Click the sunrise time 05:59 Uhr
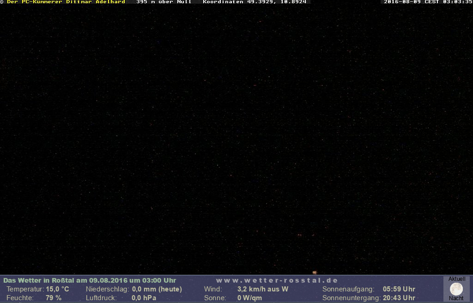The height and width of the screenshot is (303, 473). click(399, 289)
